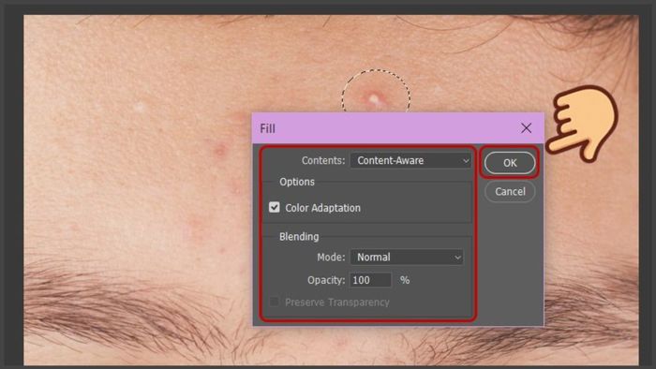Uncheck the Color Adaptation checkbox
The width and height of the screenshot is (656, 369).
[x=274, y=207]
